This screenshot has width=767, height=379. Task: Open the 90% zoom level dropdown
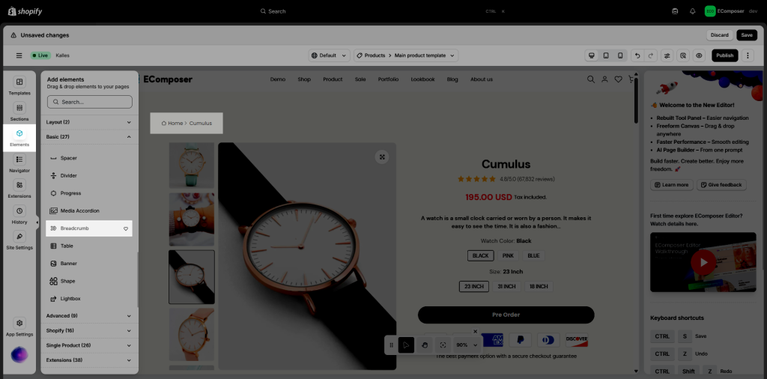pos(467,345)
